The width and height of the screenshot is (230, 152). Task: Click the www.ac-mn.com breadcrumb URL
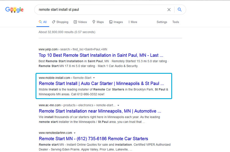(77, 105)
